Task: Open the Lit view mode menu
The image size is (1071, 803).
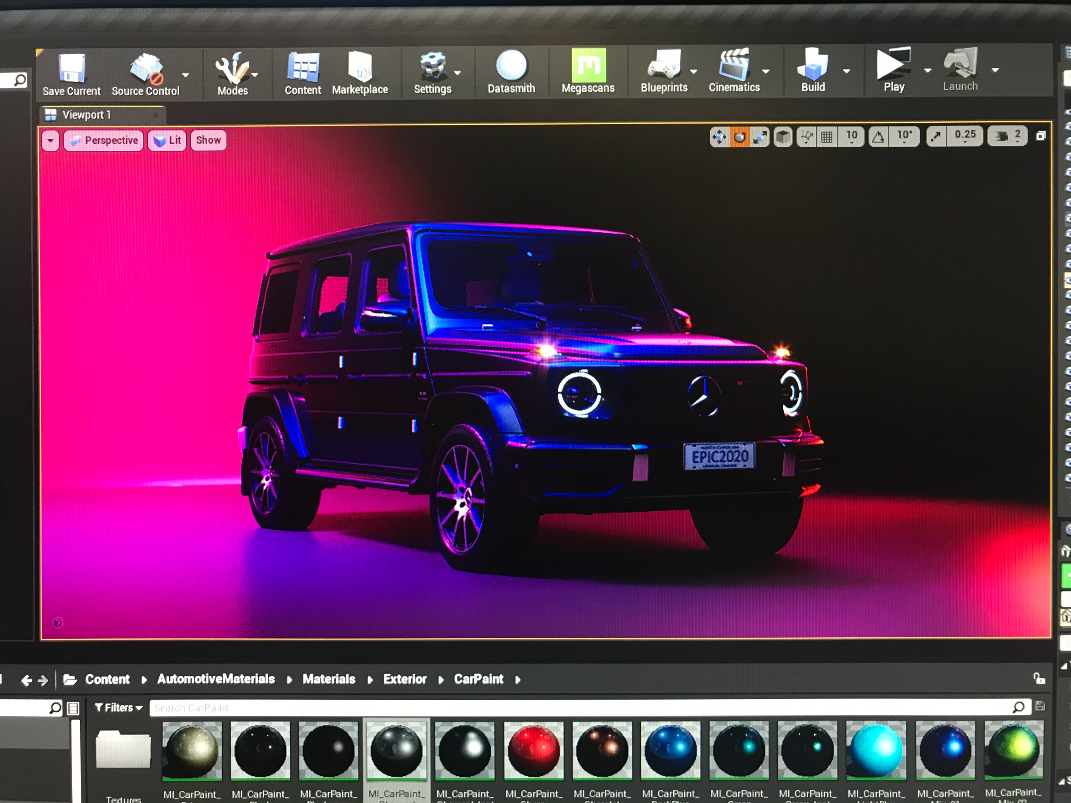Action: tap(167, 141)
